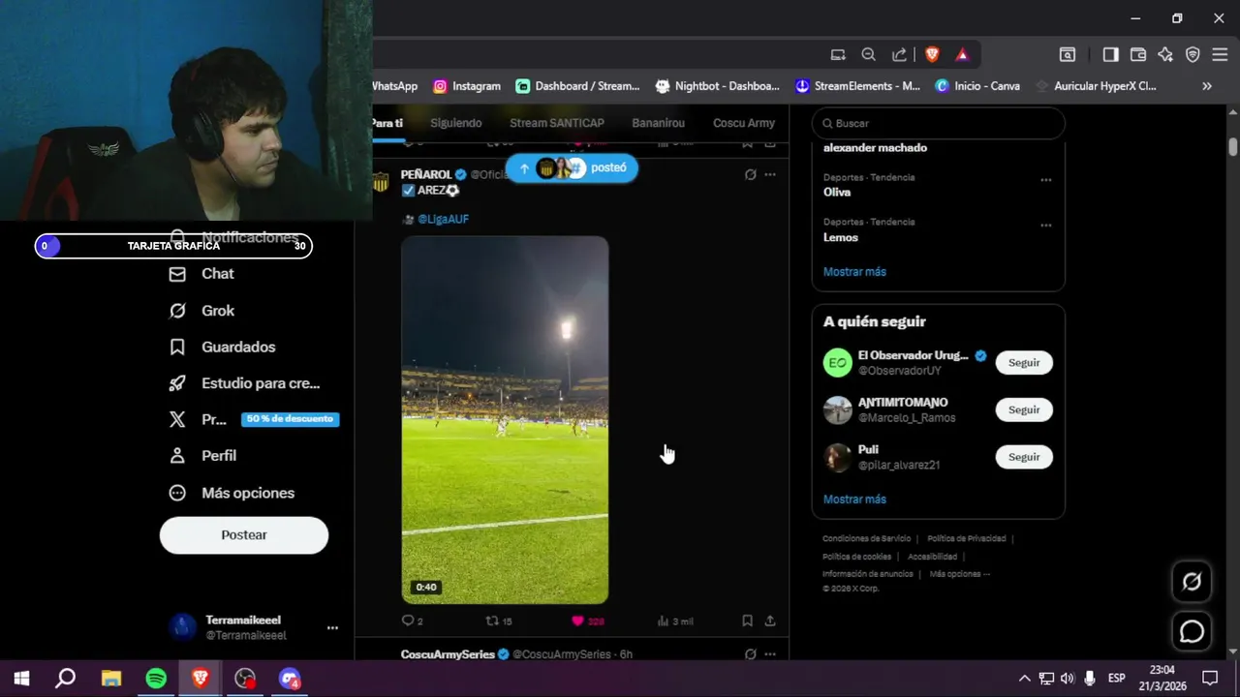Play the PEÑAROL stadium video

coord(505,419)
